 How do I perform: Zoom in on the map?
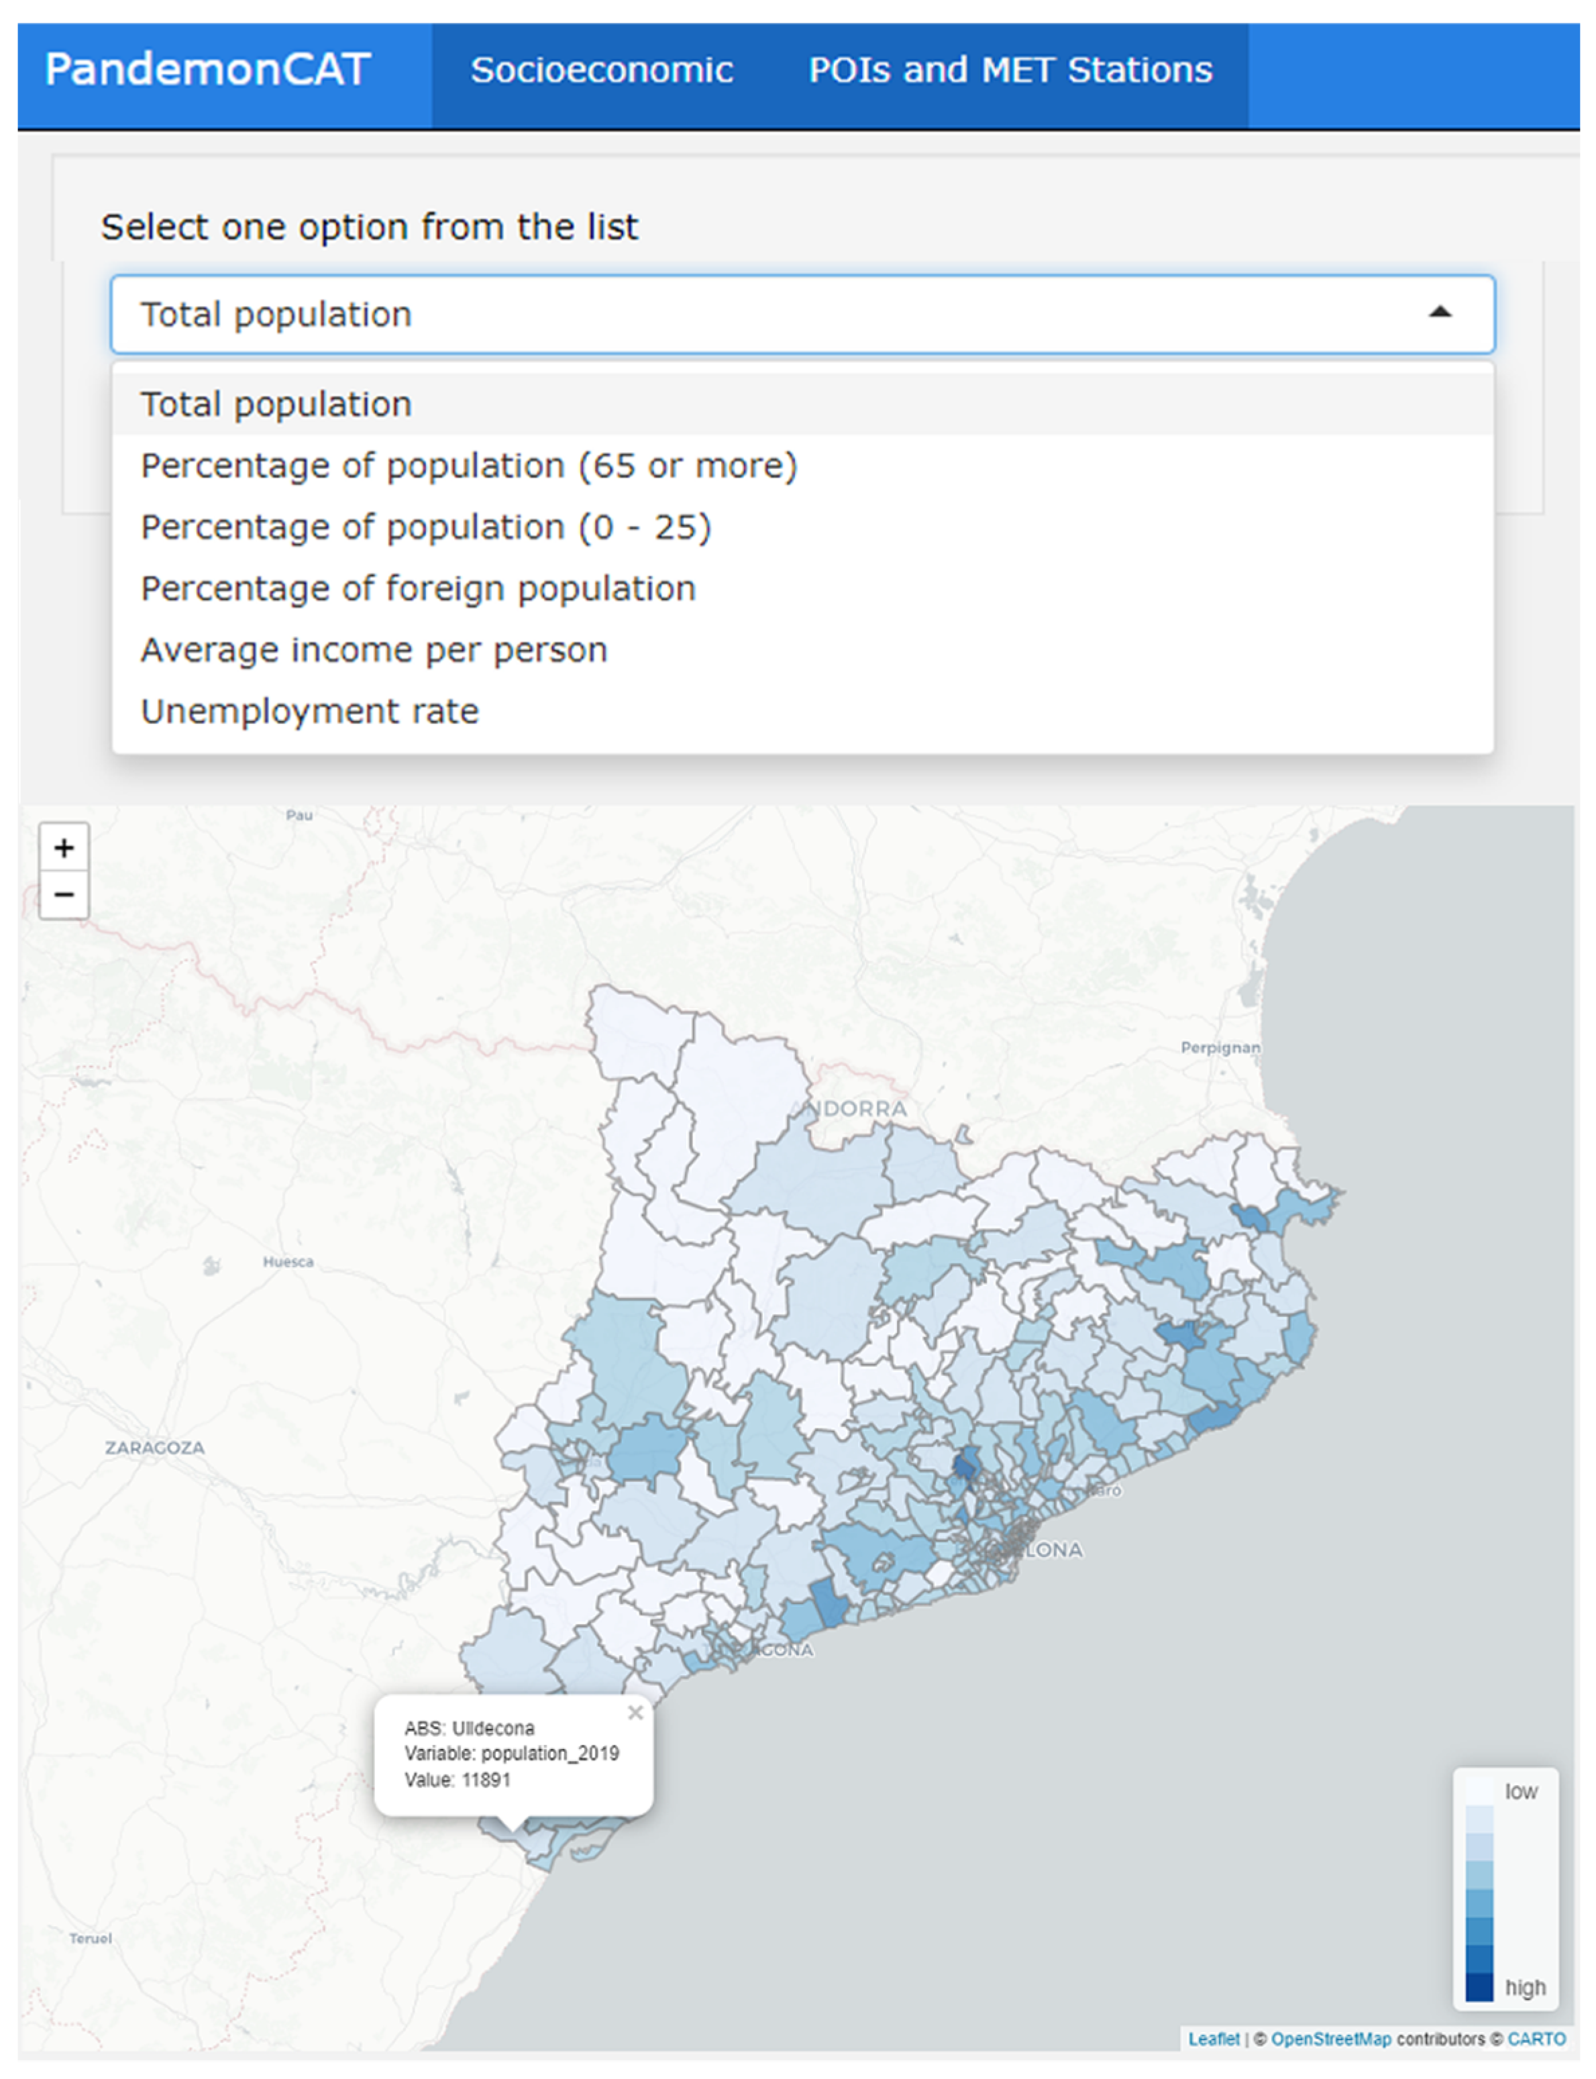click(x=64, y=847)
